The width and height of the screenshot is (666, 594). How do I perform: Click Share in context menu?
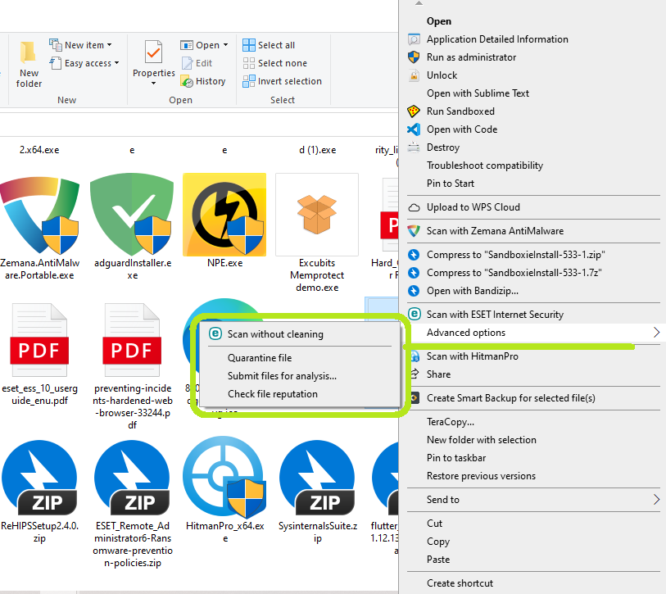point(532,374)
